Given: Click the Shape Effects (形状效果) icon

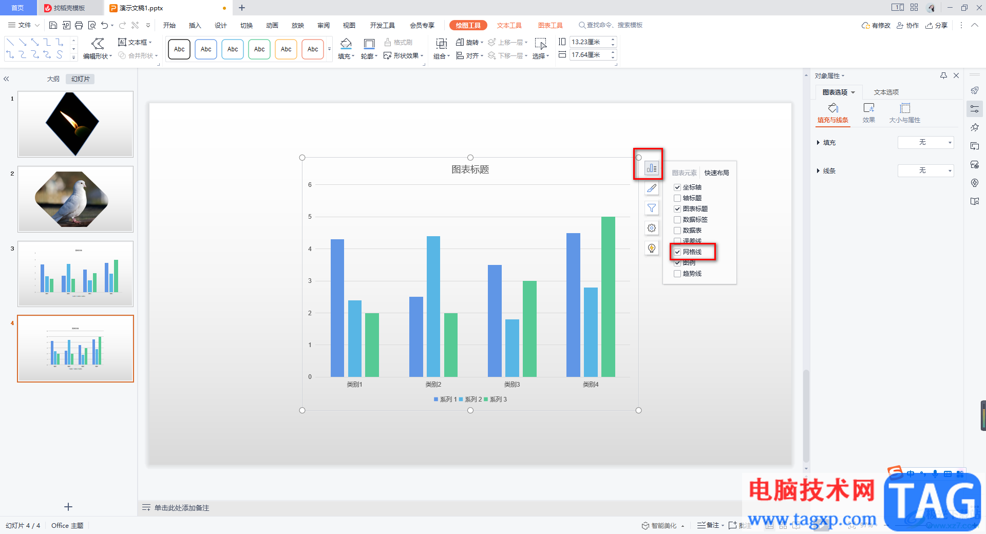Looking at the screenshot, I should point(388,55).
